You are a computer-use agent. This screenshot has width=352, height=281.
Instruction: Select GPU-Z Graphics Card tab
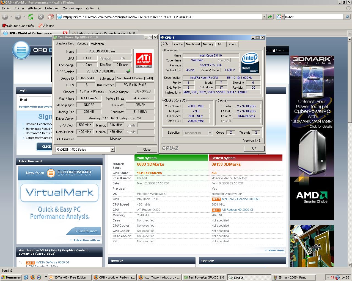tap(65, 43)
